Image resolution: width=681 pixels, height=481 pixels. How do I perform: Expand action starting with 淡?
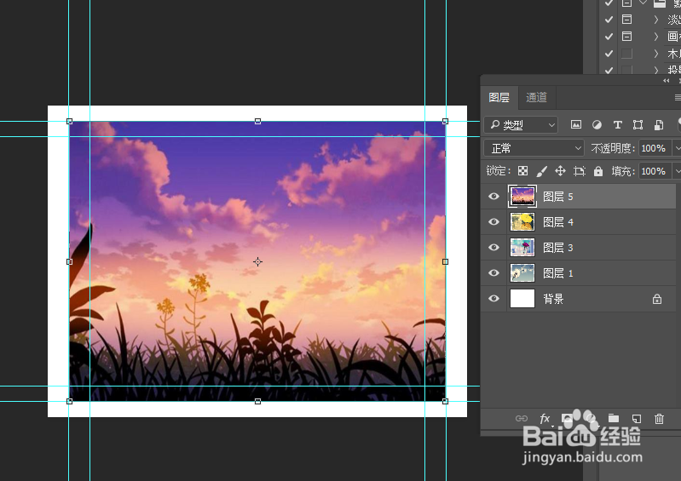click(655, 20)
